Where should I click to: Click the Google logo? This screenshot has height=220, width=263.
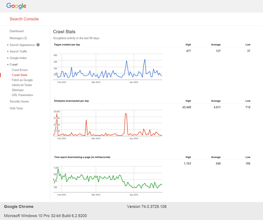(x=16, y=6)
